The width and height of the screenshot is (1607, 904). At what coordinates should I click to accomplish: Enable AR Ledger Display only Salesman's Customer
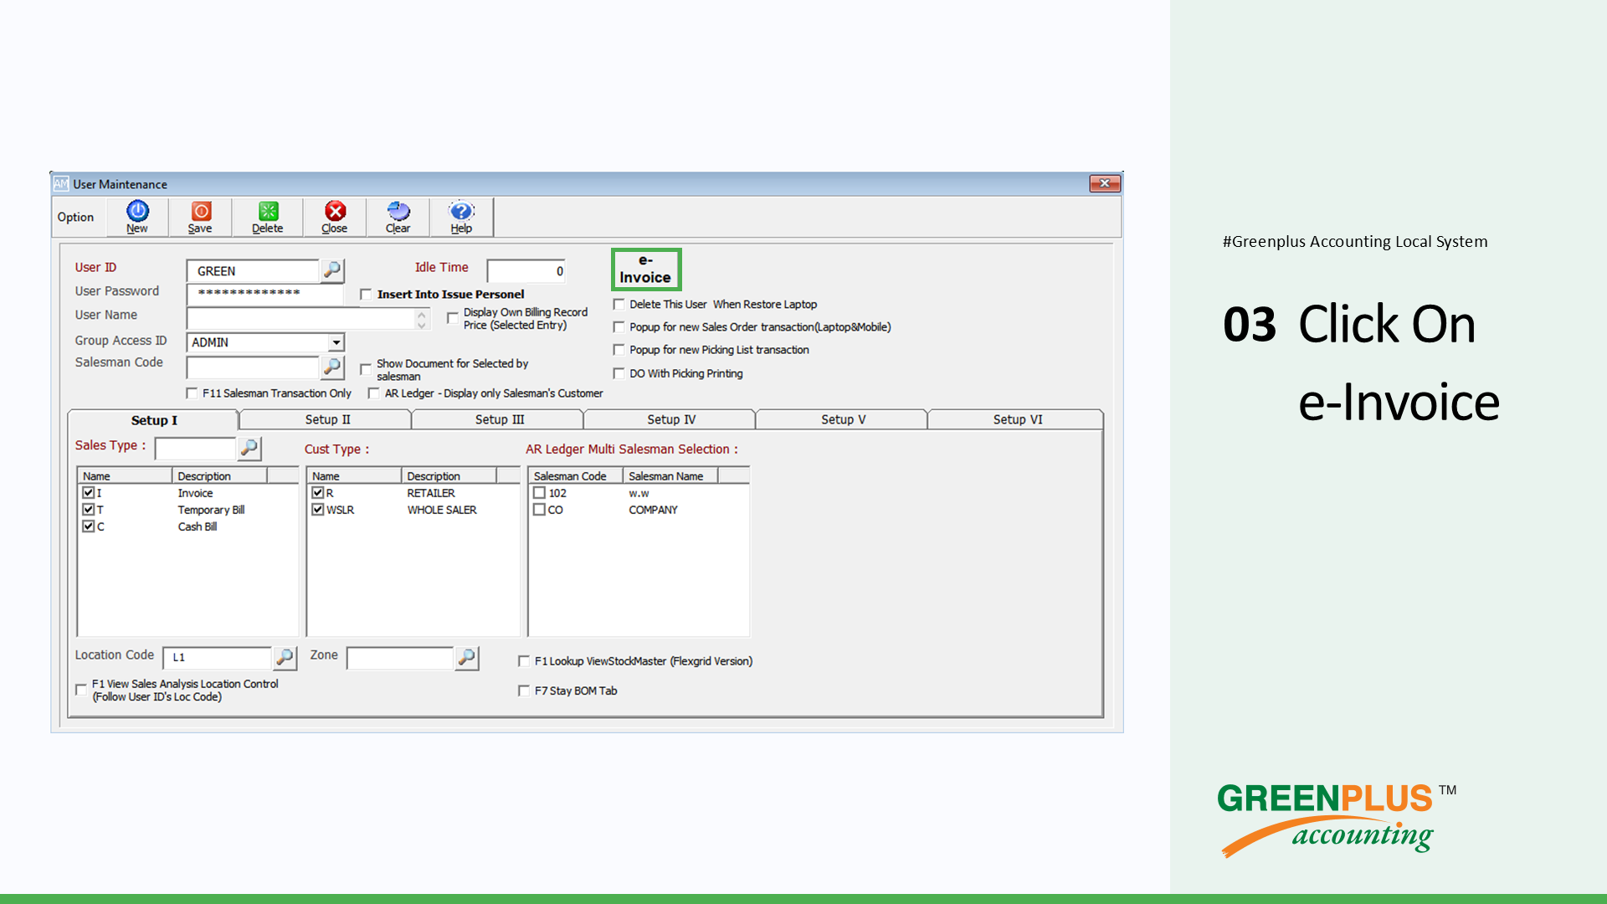[x=374, y=393]
